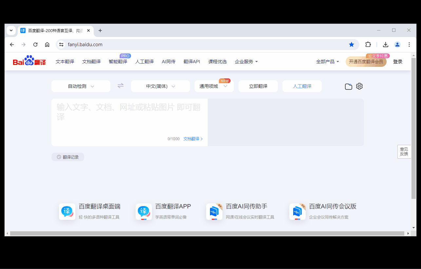Select the 人工翻译 nav item in header

click(144, 62)
